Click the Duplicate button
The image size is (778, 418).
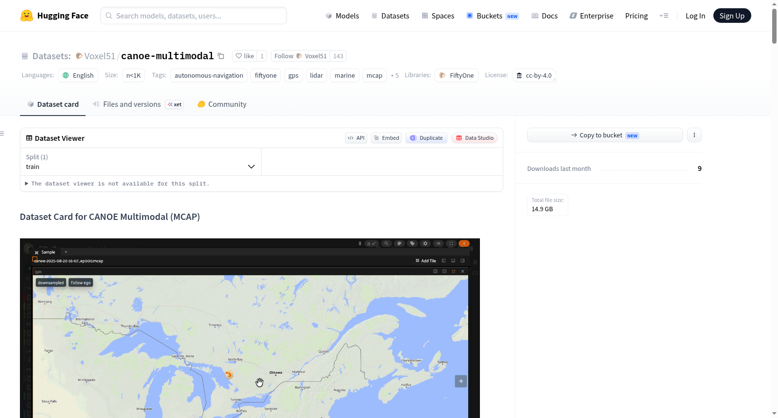(x=426, y=138)
